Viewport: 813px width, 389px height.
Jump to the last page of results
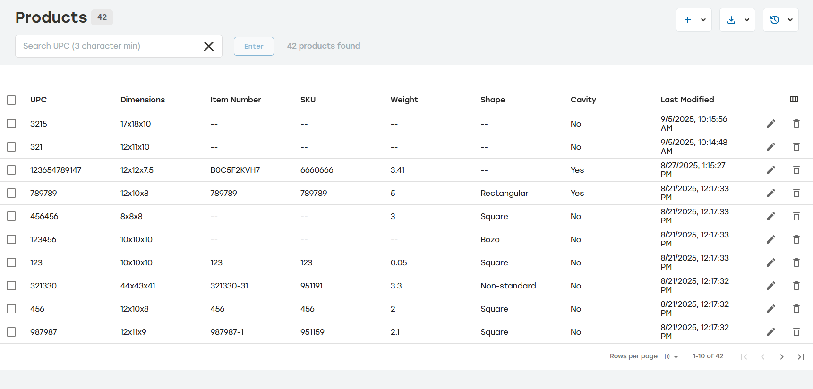tap(800, 357)
